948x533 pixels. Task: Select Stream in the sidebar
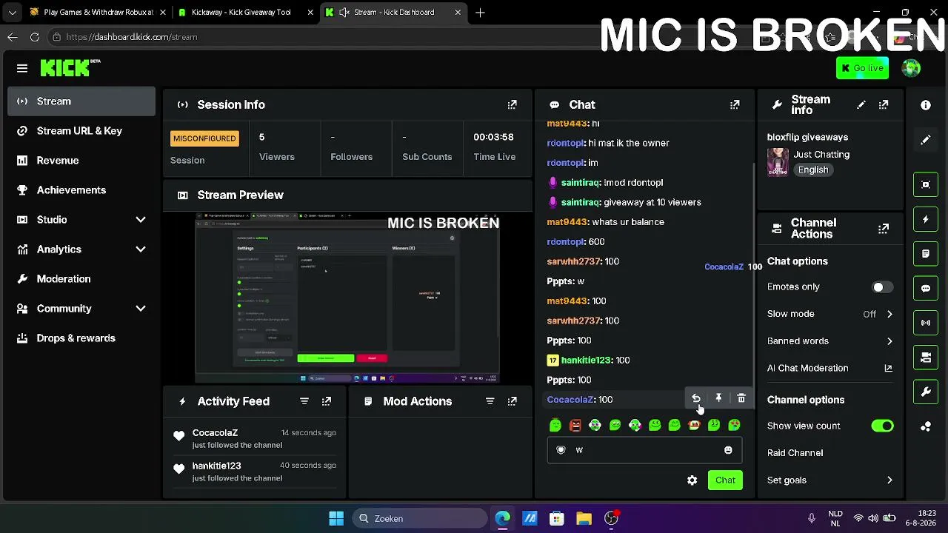click(81, 101)
